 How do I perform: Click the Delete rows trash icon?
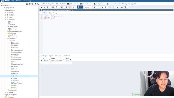pyautogui.click(x=70, y=7)
